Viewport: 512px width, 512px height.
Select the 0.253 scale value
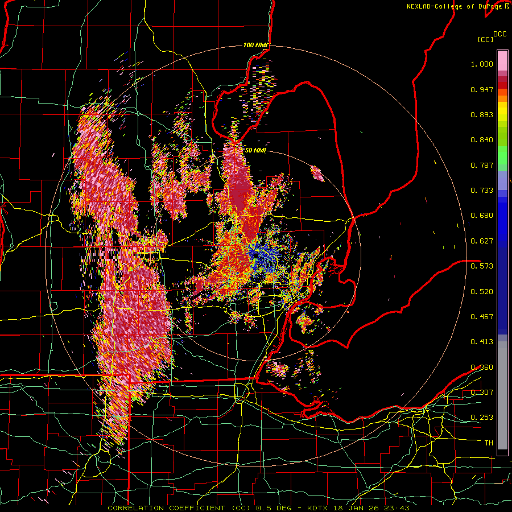pyautogui.click(x=482, y=418)
